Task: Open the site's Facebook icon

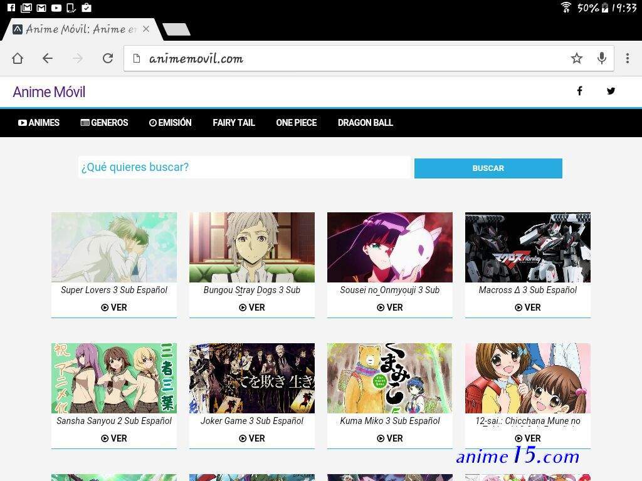Action: (x=579, y=91)
